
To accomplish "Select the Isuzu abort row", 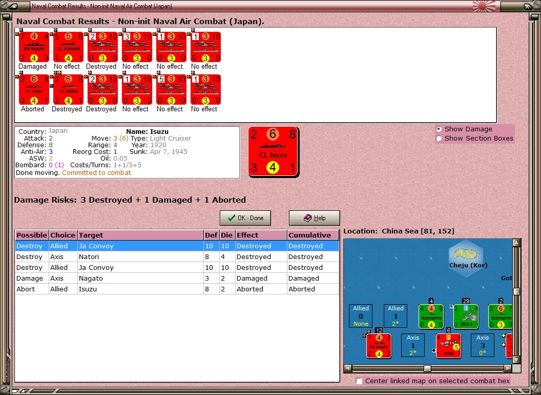I will (177, 289).
